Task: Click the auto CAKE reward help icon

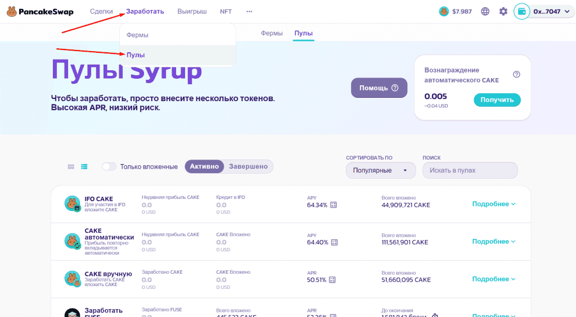Action: click(516, 75)
